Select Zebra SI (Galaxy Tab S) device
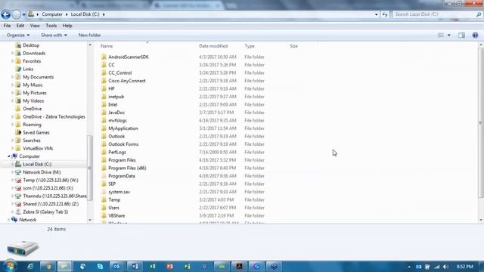This screenshot has height=272, width=484. tap(45, 212)
